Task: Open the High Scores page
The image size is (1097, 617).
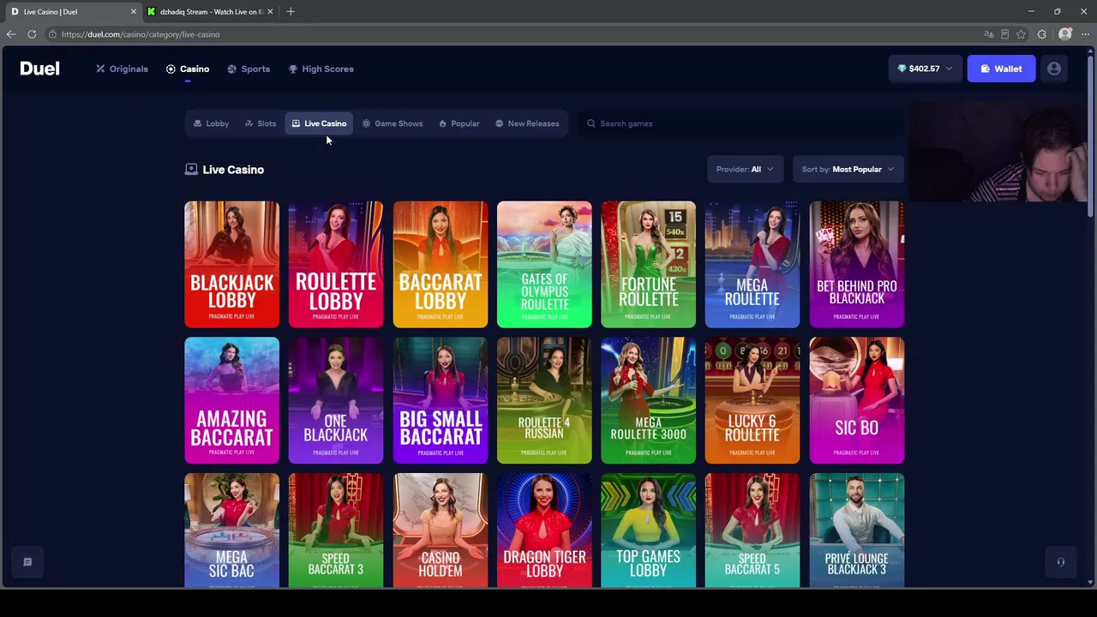Action: click(321, 69)
